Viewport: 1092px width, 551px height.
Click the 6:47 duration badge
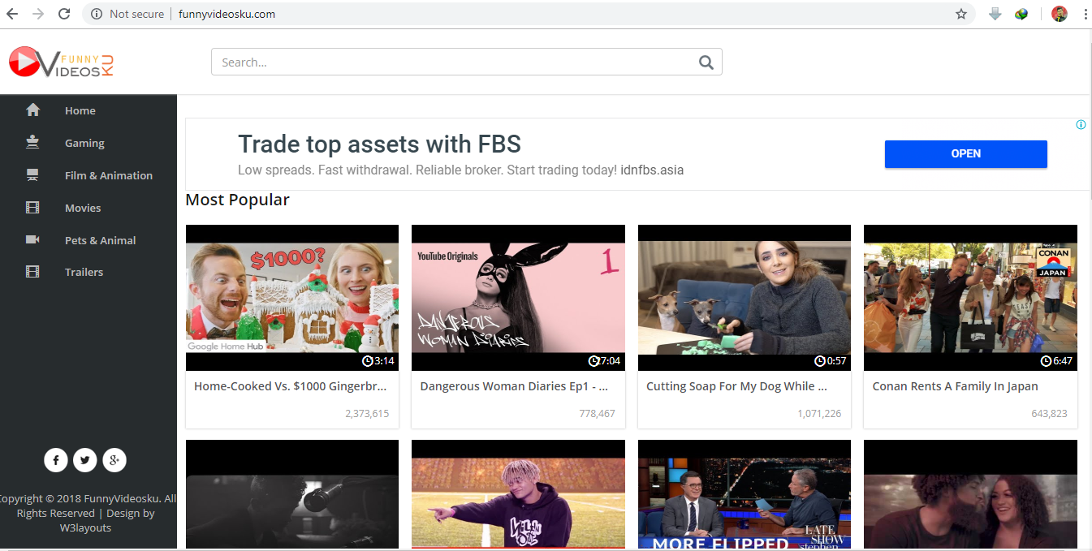(1056, 361)
